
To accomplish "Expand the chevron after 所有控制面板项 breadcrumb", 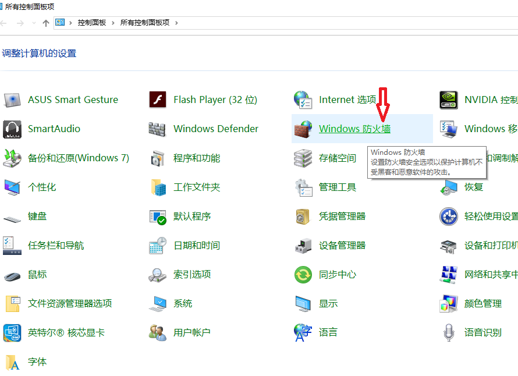I will (176, 23).
